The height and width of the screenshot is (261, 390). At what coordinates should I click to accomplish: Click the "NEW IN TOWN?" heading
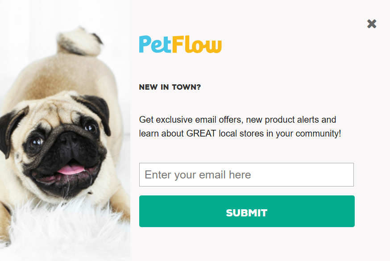click(170, 87)
